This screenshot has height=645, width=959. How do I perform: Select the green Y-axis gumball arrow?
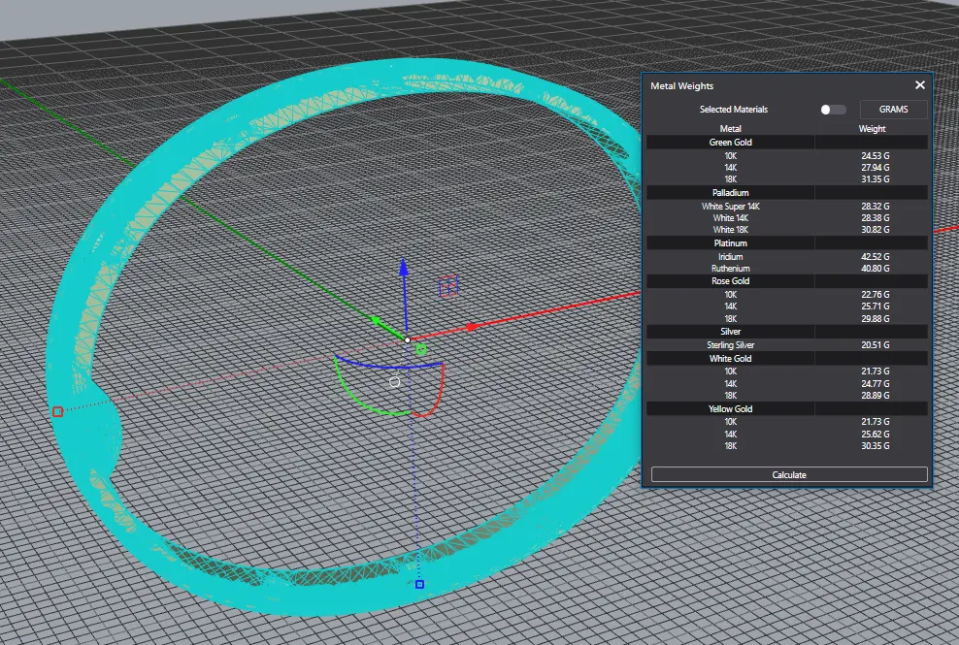tap(377, 320)
